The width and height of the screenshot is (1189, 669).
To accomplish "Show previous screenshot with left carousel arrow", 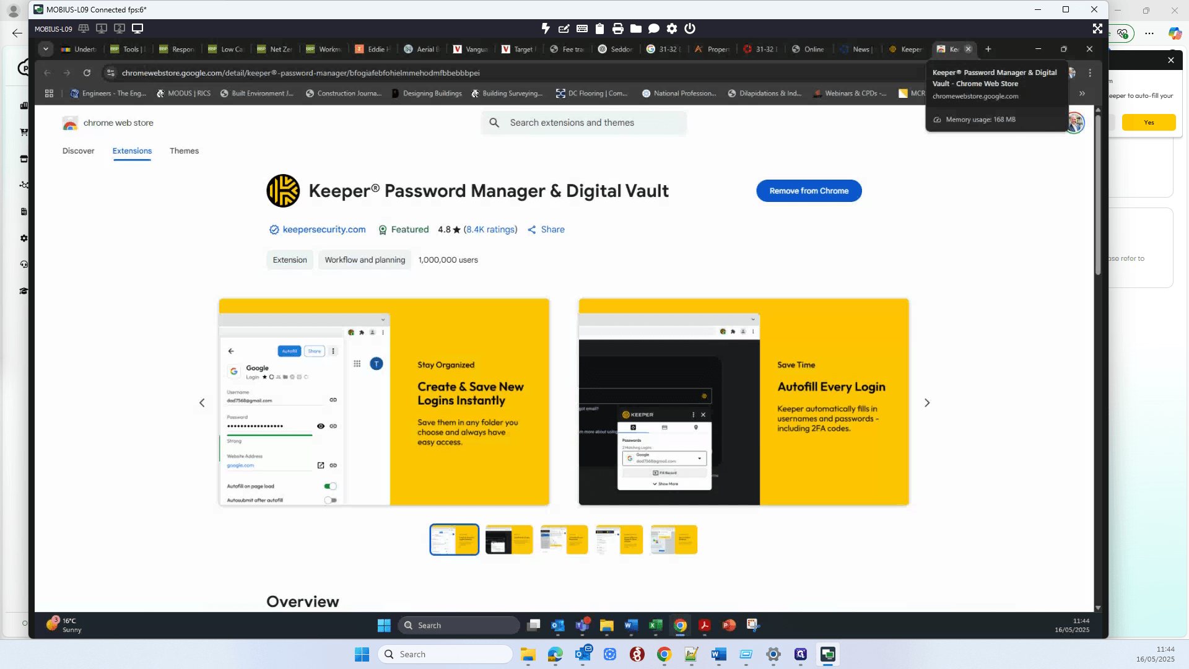I will click(x=202, y=403).
